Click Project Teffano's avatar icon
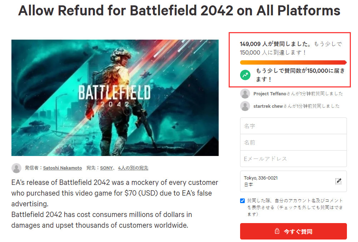The image size is (358, 242). click(x=245, y=94)
